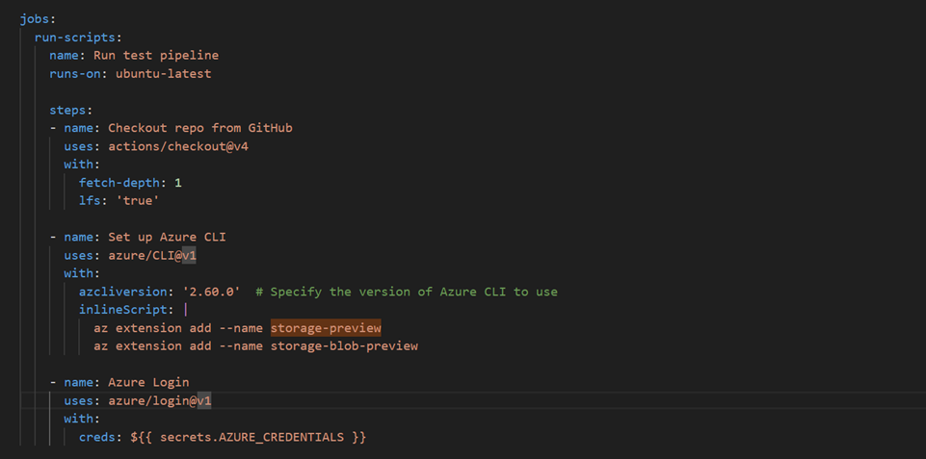926x459 pixels.
Task: Click 'Checkout repo from GitHub' step name
Action: [199, 128]
